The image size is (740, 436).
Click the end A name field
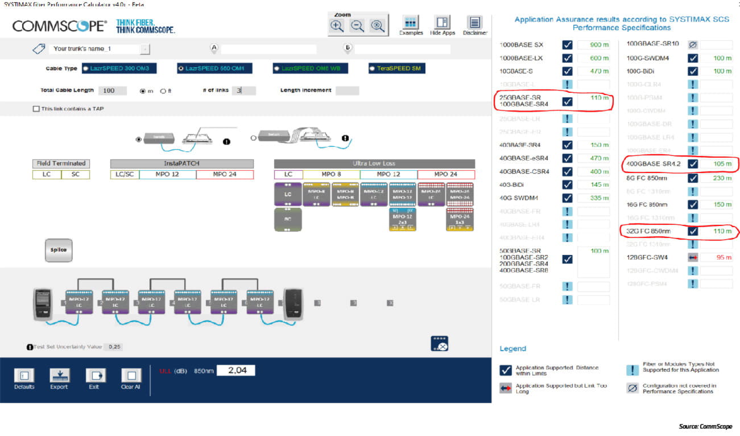click(x=268, y=50)
